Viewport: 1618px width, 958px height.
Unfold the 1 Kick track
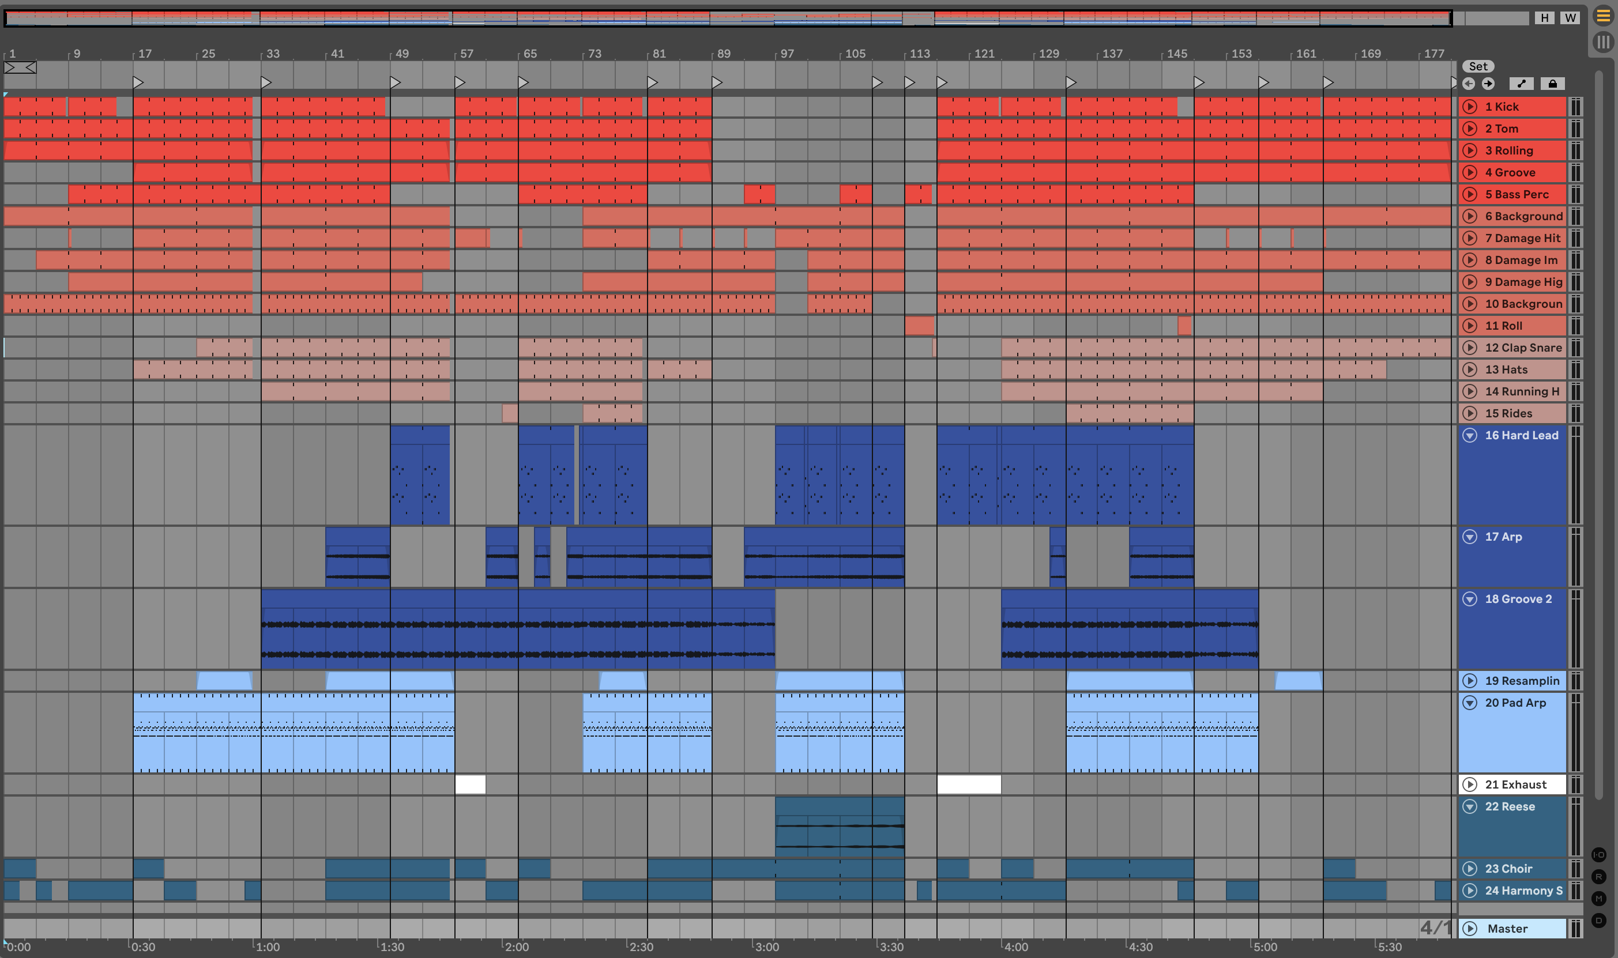[x=1470, y=107]
